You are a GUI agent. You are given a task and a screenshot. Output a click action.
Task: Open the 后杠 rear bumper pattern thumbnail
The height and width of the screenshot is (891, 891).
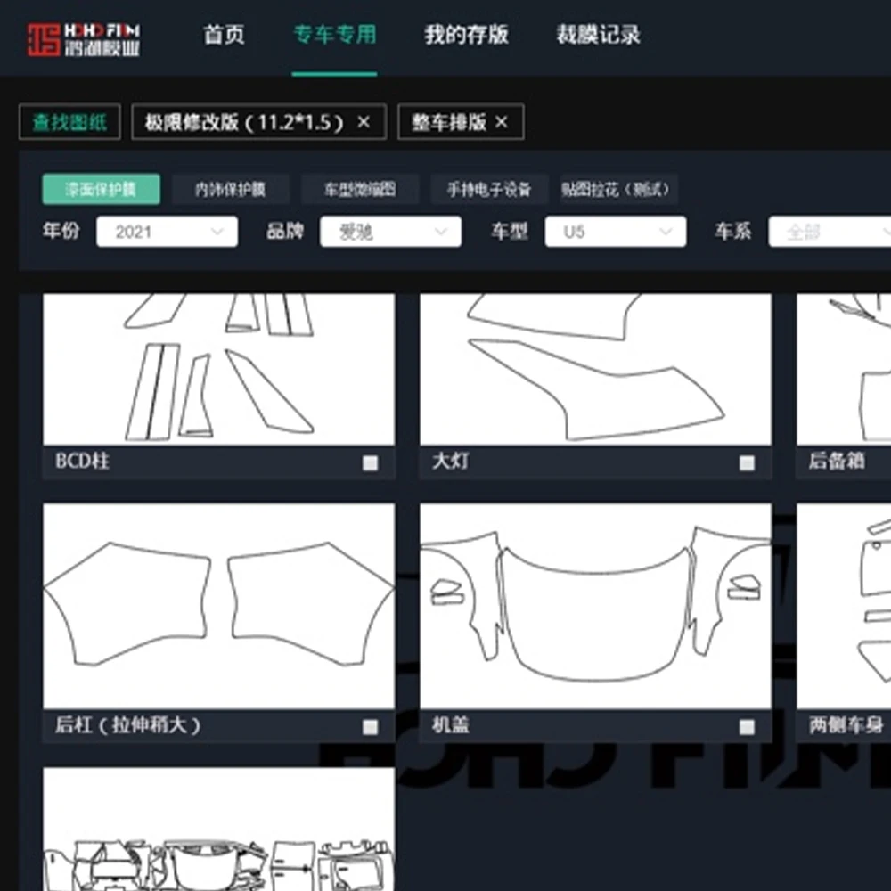219,606
